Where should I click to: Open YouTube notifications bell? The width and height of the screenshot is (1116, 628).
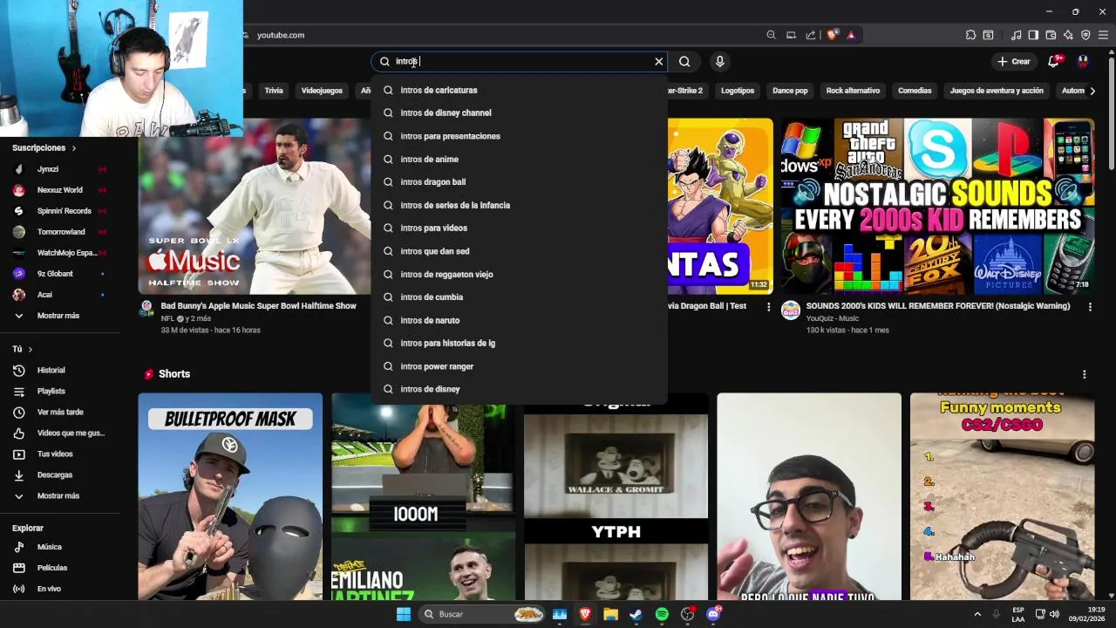pyautogui.click(x=1053, y=61)
